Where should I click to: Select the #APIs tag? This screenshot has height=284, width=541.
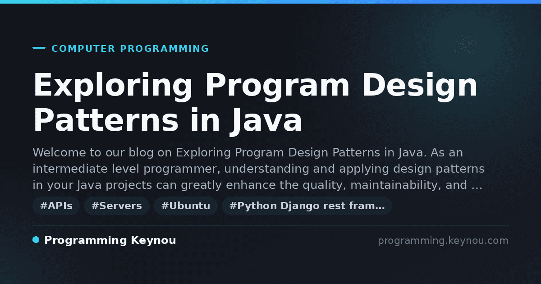[x=56, y=206]
